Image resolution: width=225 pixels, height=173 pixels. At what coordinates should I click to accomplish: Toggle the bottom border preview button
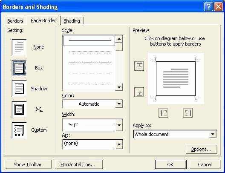click(139, 92)
